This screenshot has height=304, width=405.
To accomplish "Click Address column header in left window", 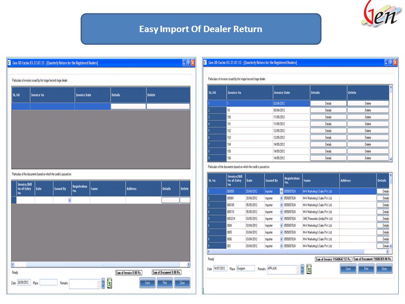I will pyautogui.click(x=143, y=188).
